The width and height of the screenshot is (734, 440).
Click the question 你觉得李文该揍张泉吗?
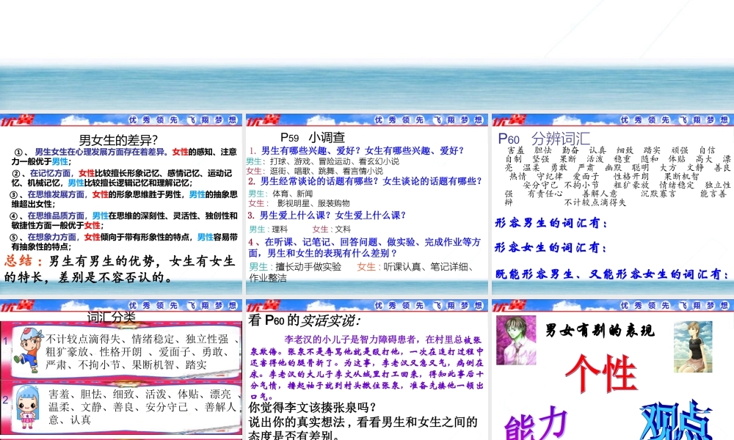(312, 407)
